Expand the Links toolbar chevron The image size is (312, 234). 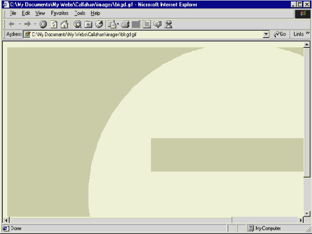pyautogui.click(x=308, y=33)
